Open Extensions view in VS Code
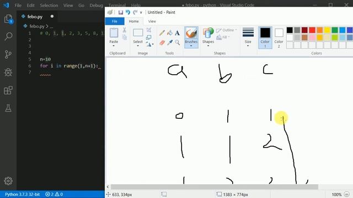This screenshot has width=353, height=198. [8, 90]
